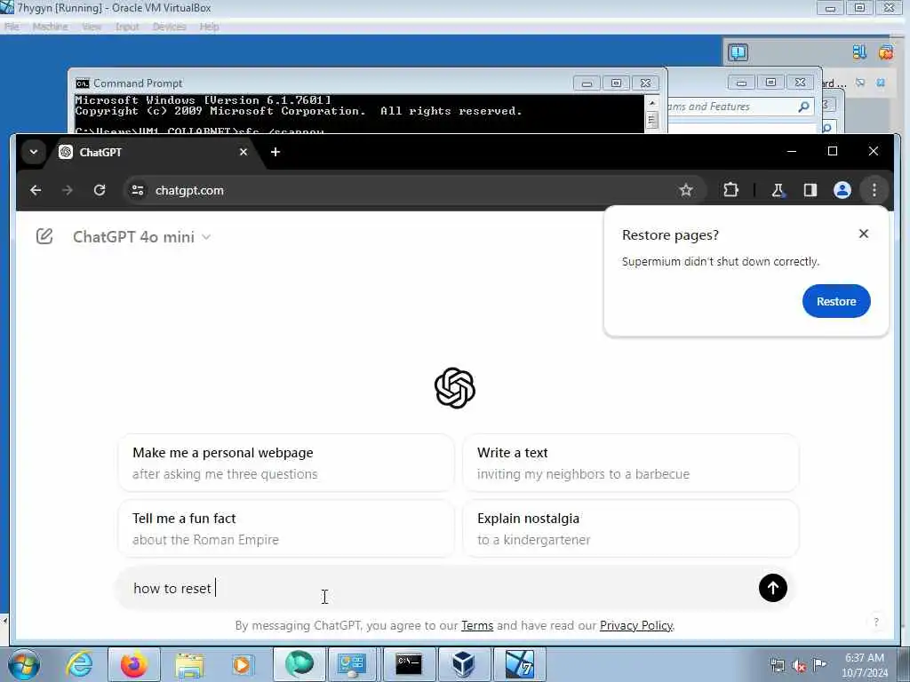Open the browser extensions puzzle icon

point(730,190)
